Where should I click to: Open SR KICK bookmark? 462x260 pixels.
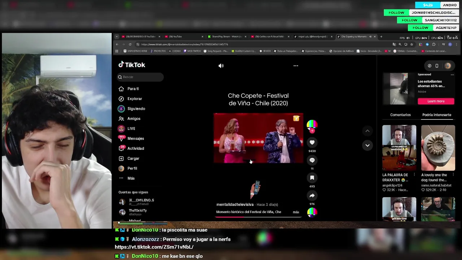point(265,51)
